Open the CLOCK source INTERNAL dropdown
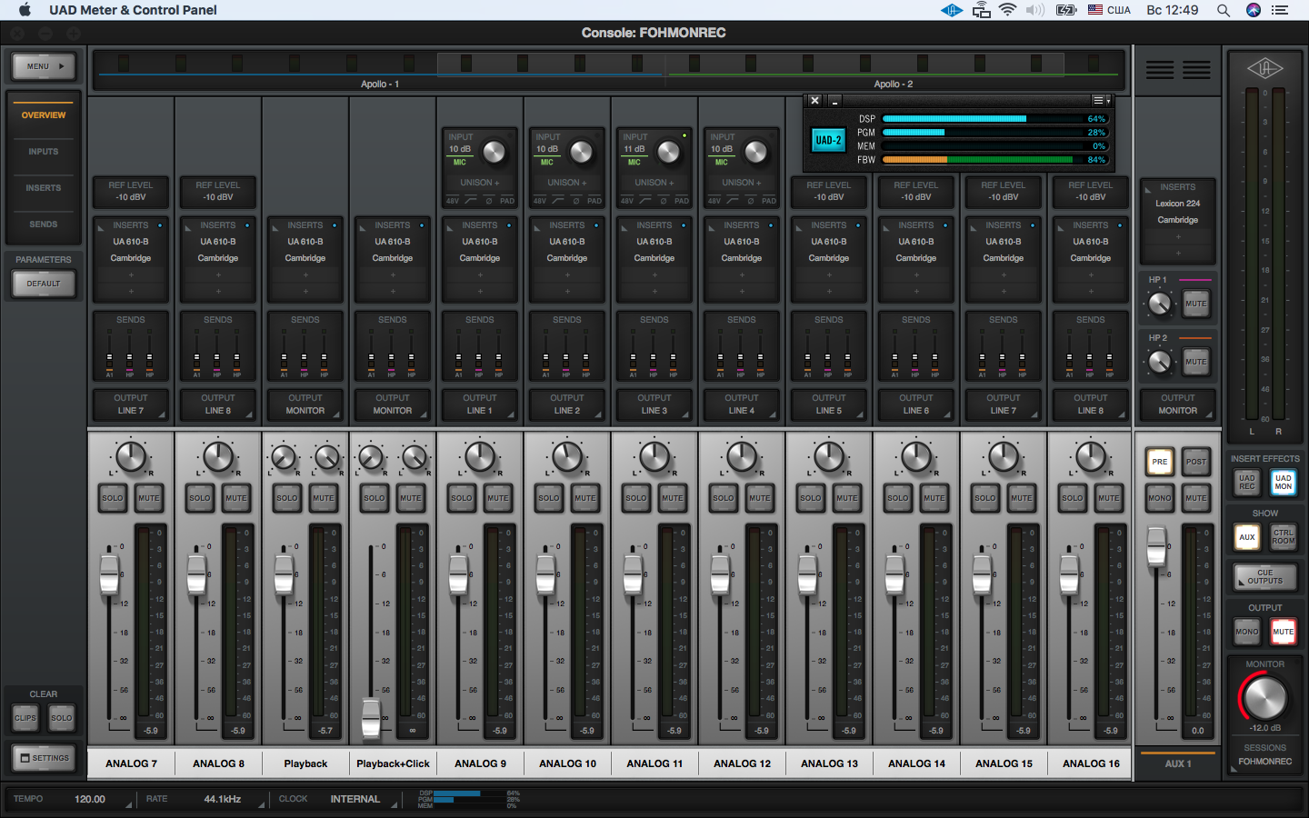This screenshot has height=818, width=1309. click(x=355, y=800)
